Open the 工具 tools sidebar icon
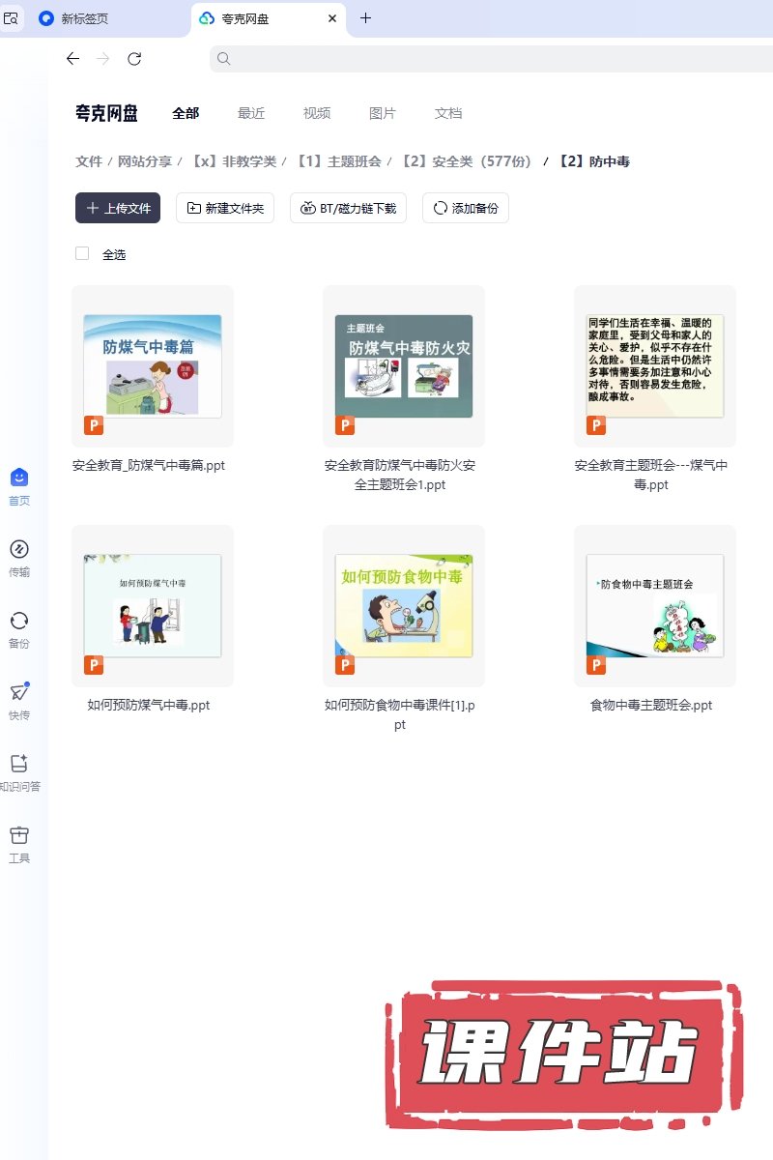The image size is (773, 1160). coord(19,835)
